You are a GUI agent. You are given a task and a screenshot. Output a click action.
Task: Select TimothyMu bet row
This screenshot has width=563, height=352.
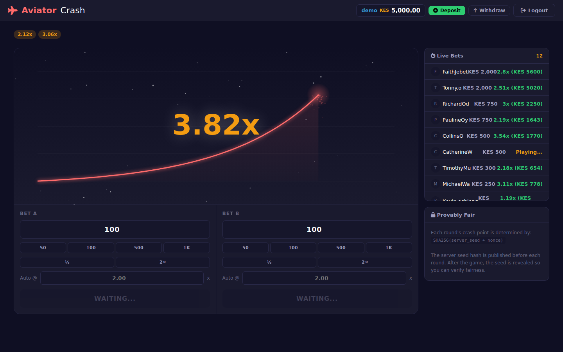point(487,168)
